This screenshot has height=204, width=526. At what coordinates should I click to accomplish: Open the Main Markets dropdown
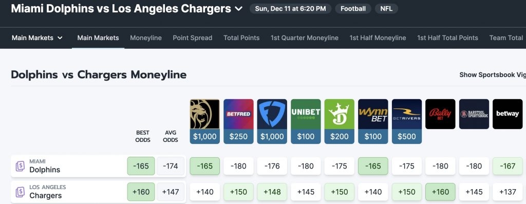(37, 38)
